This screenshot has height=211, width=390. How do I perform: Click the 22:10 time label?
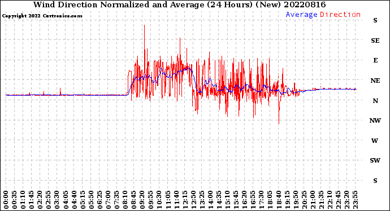coord(330,200)
